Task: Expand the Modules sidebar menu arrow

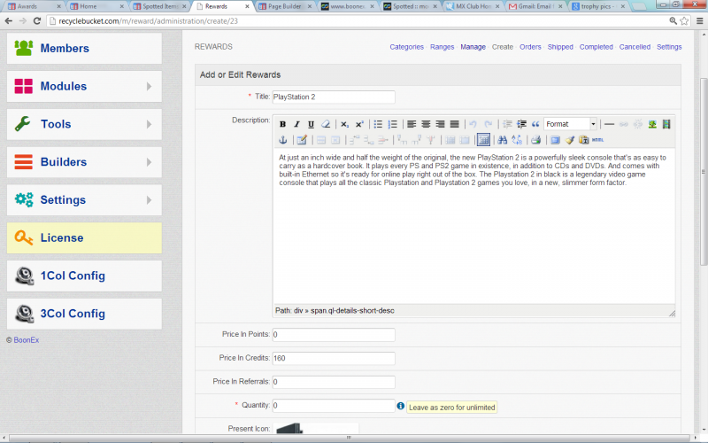Action: 149,86
